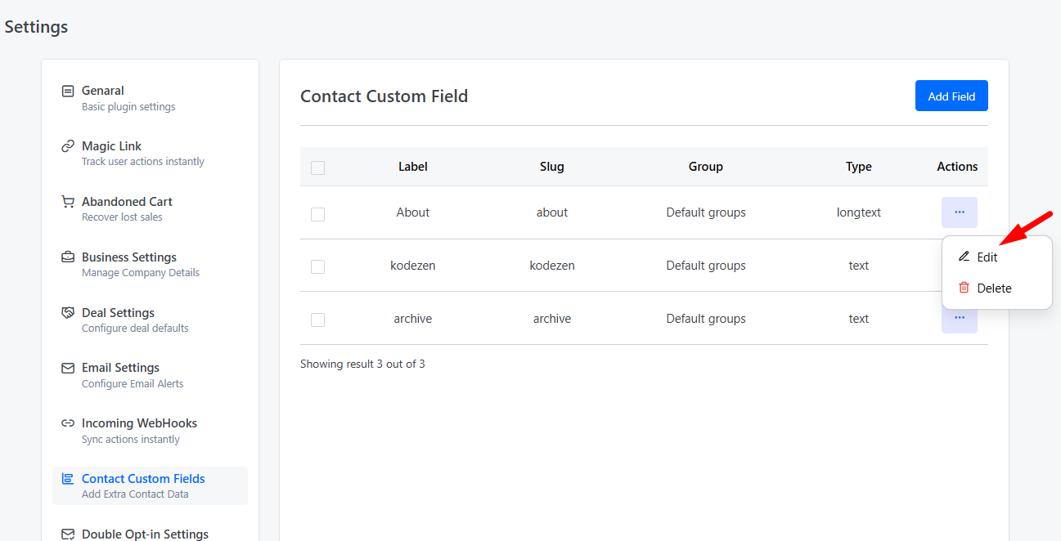The width and height of the screenshot is (1061, 541).
Task: Choose Edit from the actions menu
Action: (997, 257)
